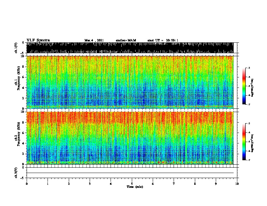
Task: Click the ch.2 frequency axis "10" tick
Action: tap(23, 112)
